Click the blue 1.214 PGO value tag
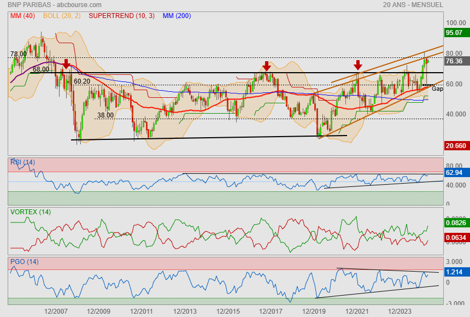The height and width of the screenshot is (317, 470). click(454, 272)
